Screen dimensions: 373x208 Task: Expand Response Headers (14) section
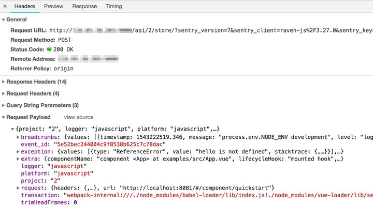pyautogui.click(x=3, y=82)
